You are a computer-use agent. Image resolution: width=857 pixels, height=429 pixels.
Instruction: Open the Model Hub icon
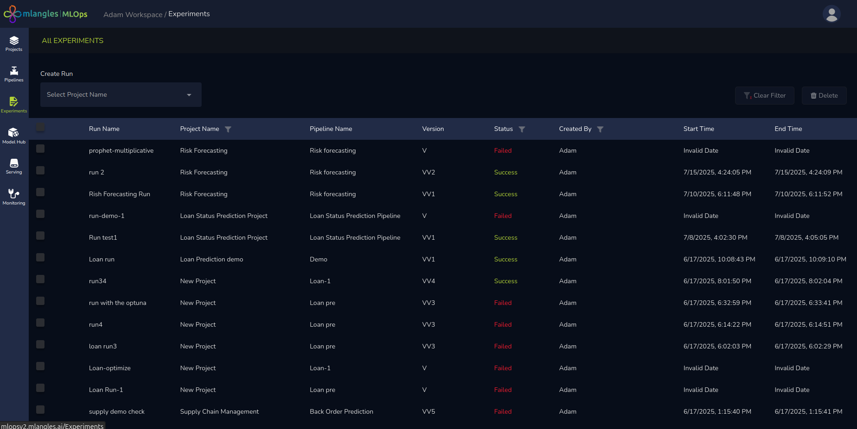pos(14,136)
